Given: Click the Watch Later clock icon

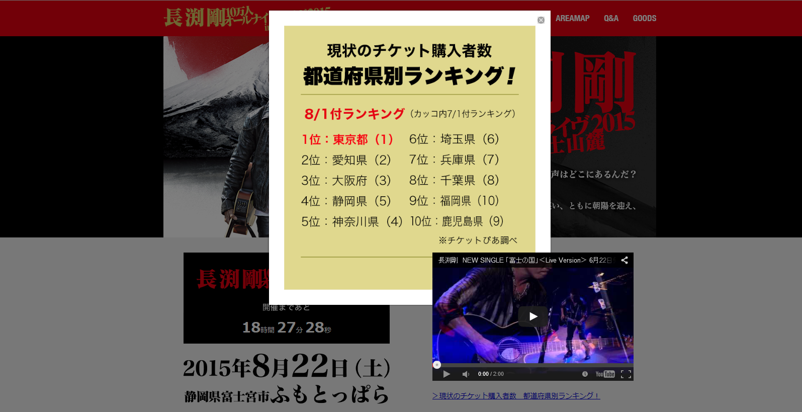Looking at the screenshot, I should click(585, 374).
